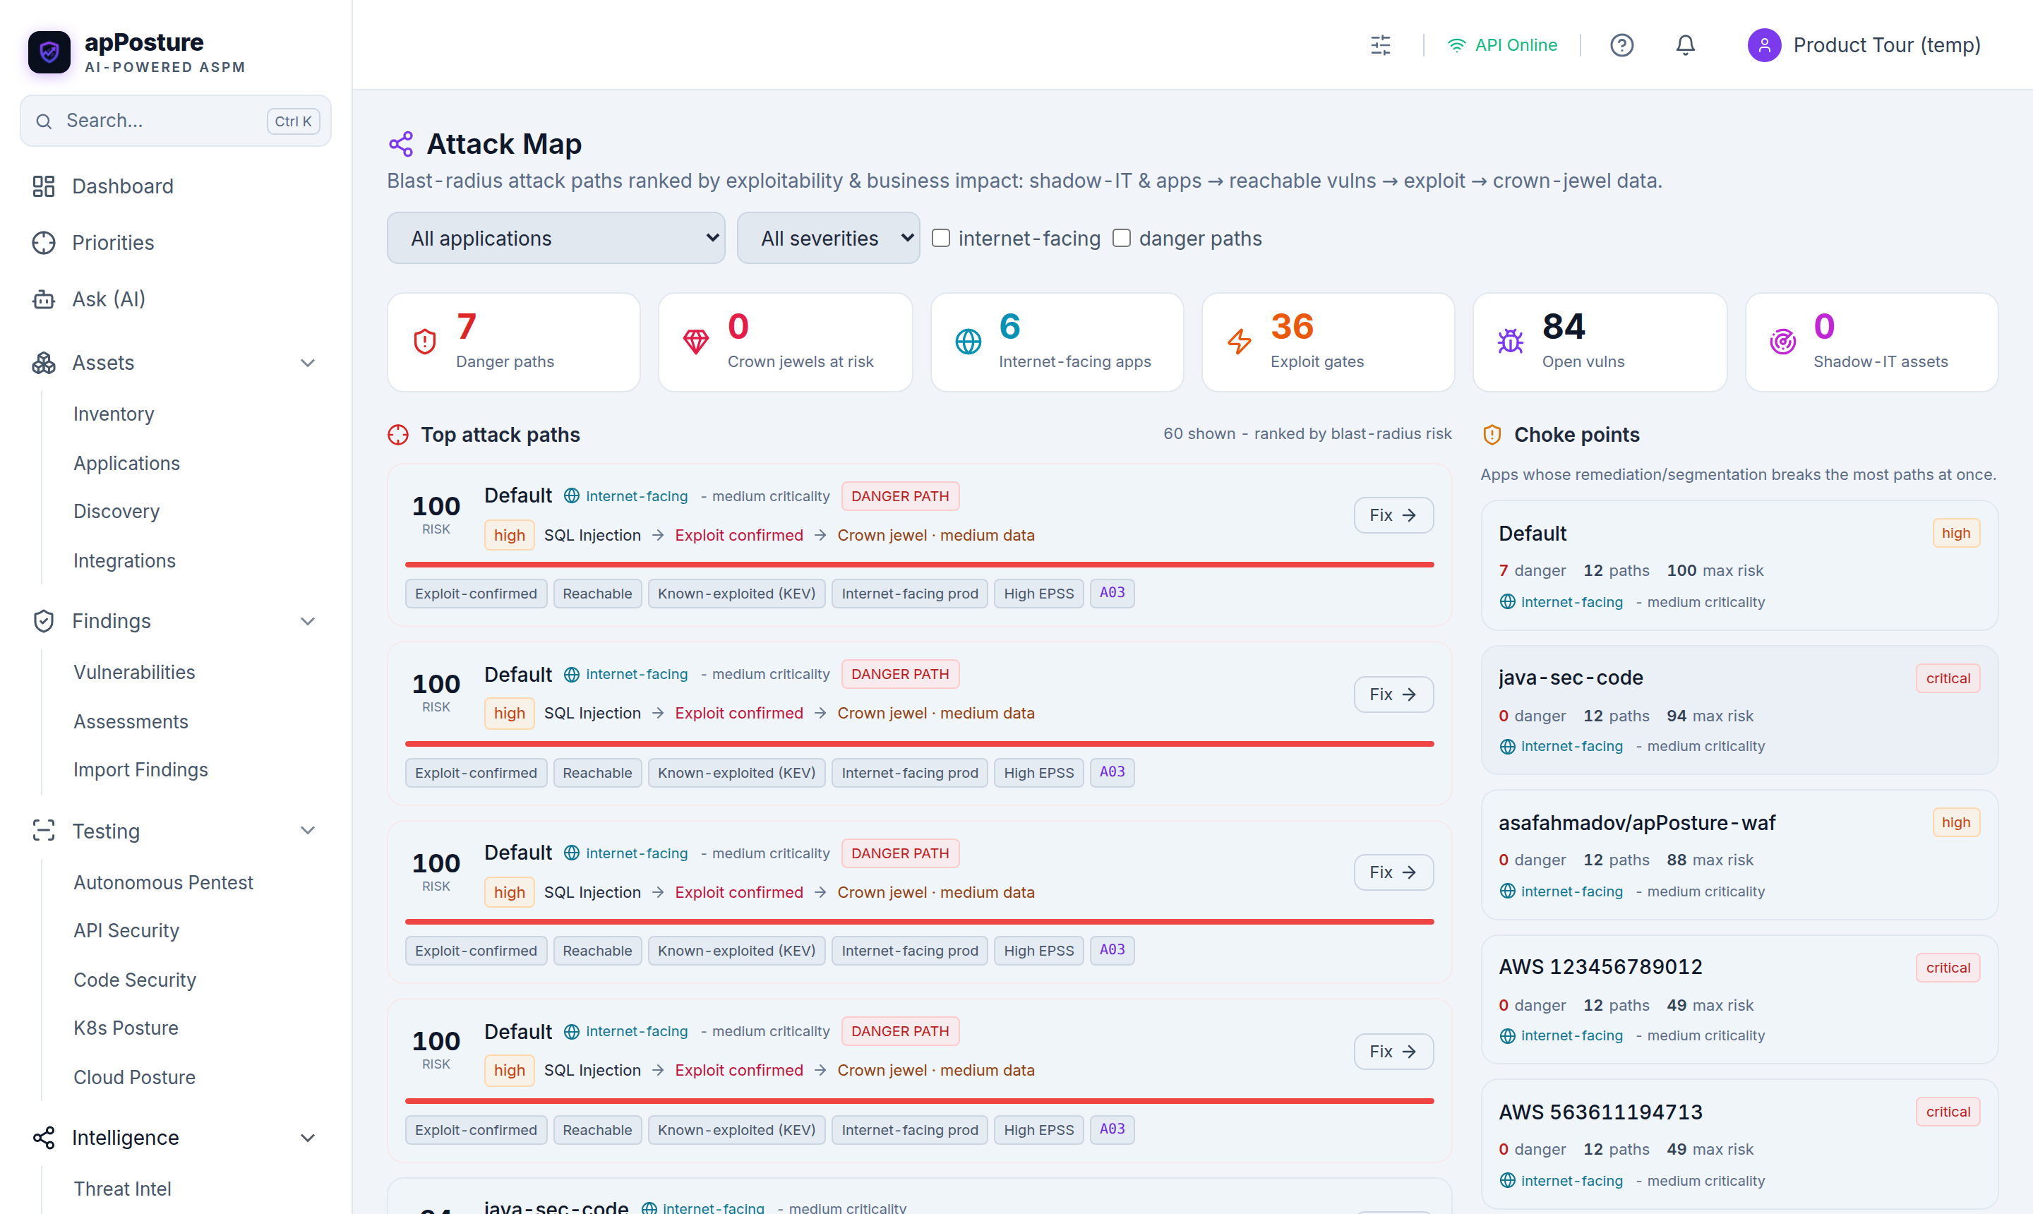Click the Exploit gates lightning icon
2033x1214 pixels.
click(1240, 341)
